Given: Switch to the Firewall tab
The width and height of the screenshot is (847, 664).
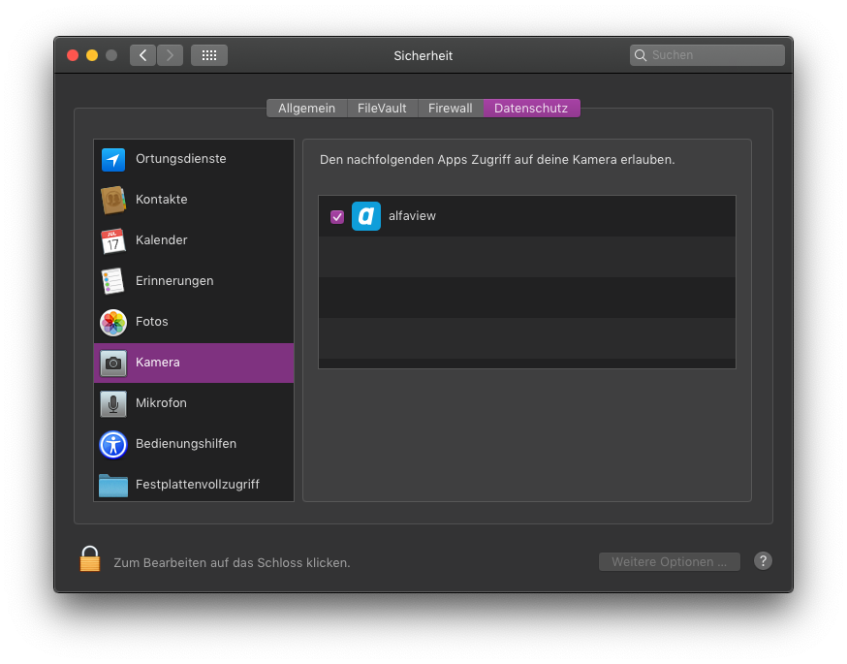Looking at the screenshot, I should point(451,109).
